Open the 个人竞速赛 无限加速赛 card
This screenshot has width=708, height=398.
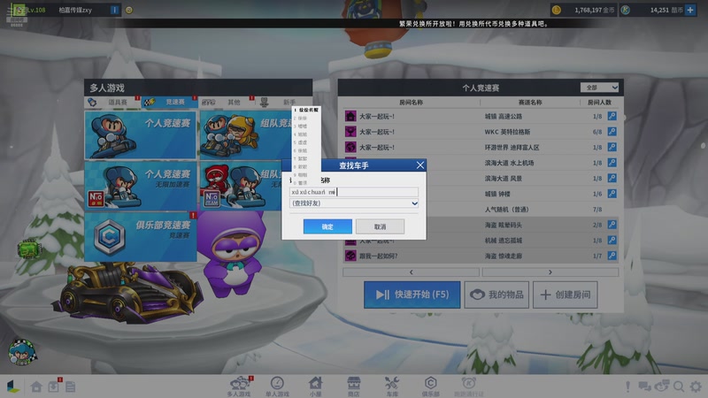point(141,186)
